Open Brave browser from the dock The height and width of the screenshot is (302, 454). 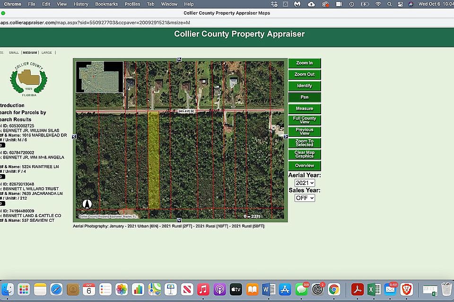(407, 289)
